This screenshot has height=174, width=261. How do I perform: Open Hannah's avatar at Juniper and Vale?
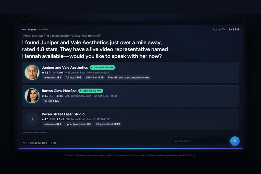coord(32,73)
